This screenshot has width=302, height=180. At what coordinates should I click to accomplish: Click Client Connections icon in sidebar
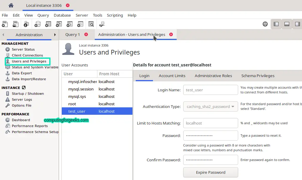click(7, 55)
